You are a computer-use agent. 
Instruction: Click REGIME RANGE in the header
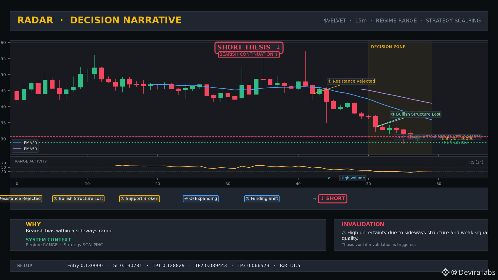[396, 21]
